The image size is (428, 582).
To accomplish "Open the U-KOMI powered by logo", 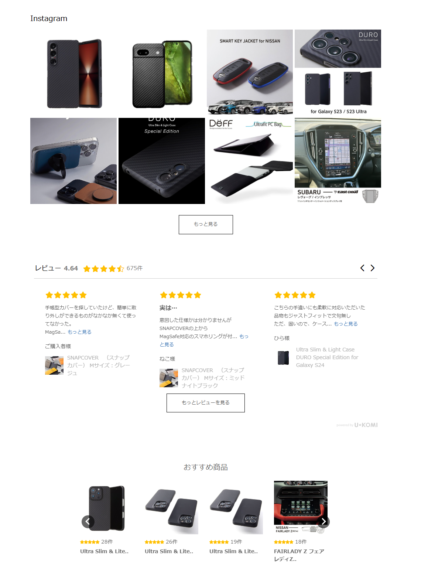I will click(357, 425).
